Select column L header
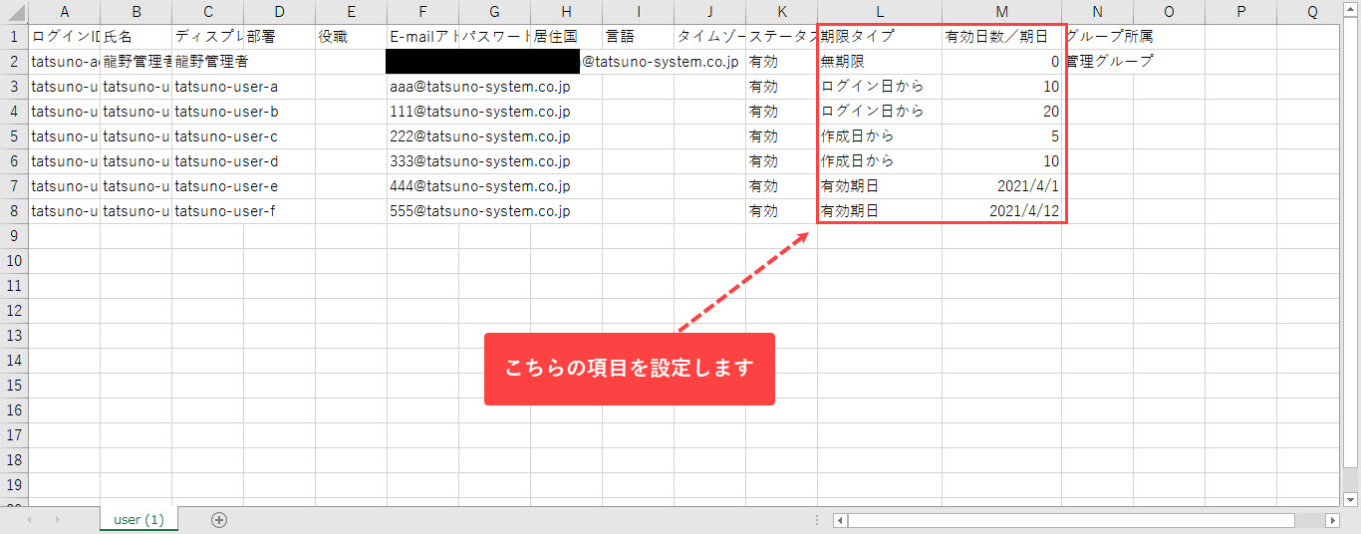 [879, 12]
